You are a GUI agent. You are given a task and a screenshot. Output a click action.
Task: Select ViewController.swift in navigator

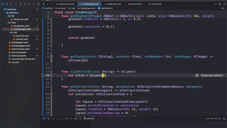coord(19,49)
